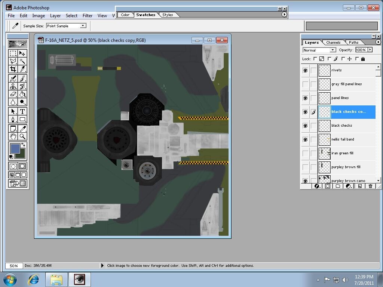
Task: Enable the lock all checkbox
Action: [x=358, y=59]
